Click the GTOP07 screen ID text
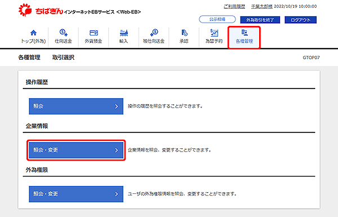The height and width of the screenshot is (217, 338). [x=311, y=57]
